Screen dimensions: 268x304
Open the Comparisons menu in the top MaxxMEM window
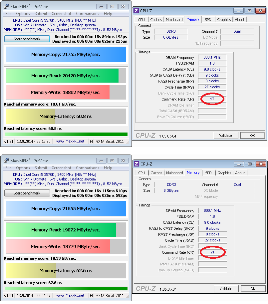[x=88, y=14]
